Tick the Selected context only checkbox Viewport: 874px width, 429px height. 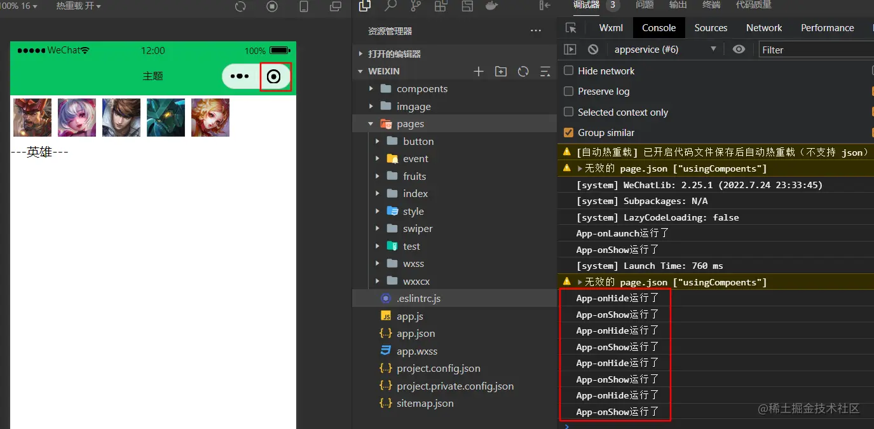(569, 112)
